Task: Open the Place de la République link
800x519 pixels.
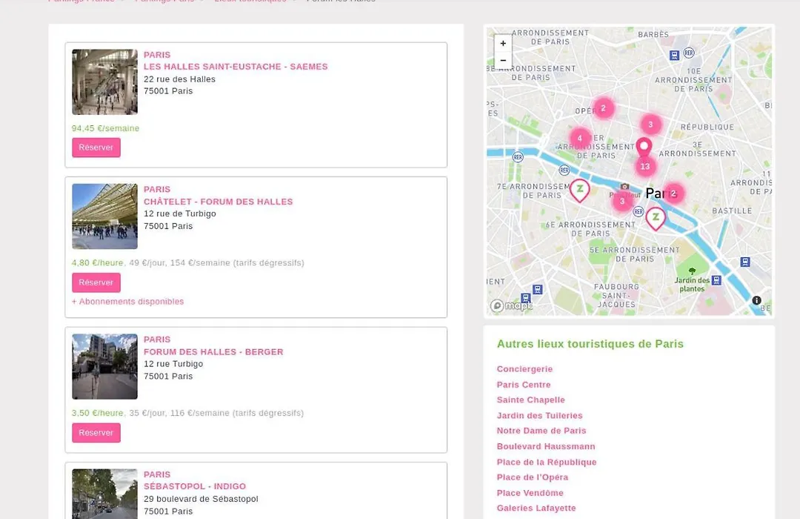Action: [x=547, y=462]
